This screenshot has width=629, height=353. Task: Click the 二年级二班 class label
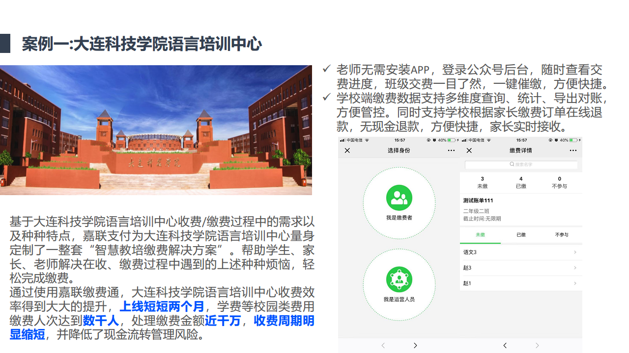tap(476, 211)
